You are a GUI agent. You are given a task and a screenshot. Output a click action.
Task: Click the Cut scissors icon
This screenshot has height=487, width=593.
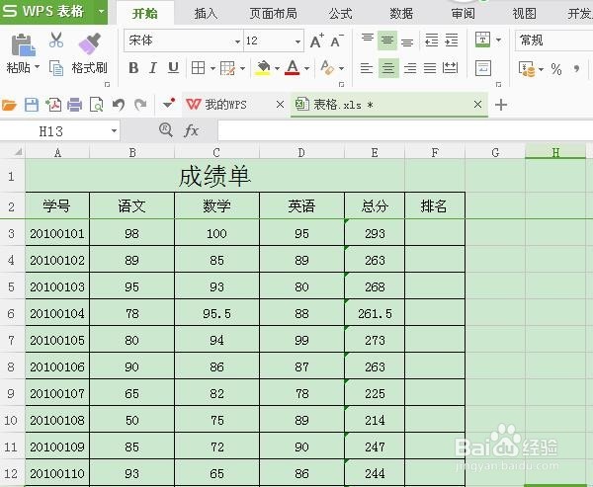click(56, 41)
